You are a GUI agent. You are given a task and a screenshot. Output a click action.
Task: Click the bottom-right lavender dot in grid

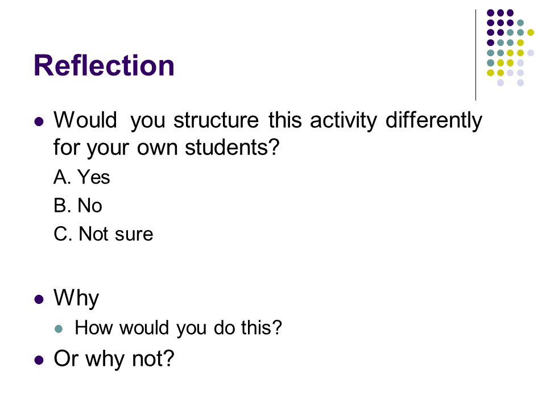coord(520,83)
